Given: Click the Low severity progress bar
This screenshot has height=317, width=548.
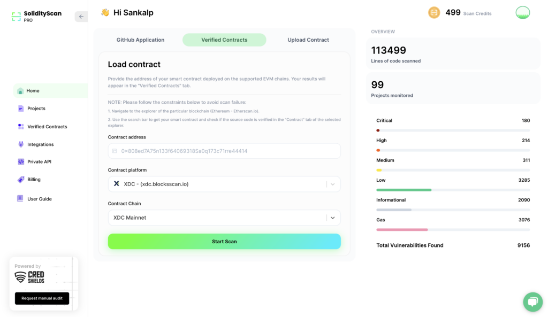Looking at the screenshot, I should coord(453,190).
